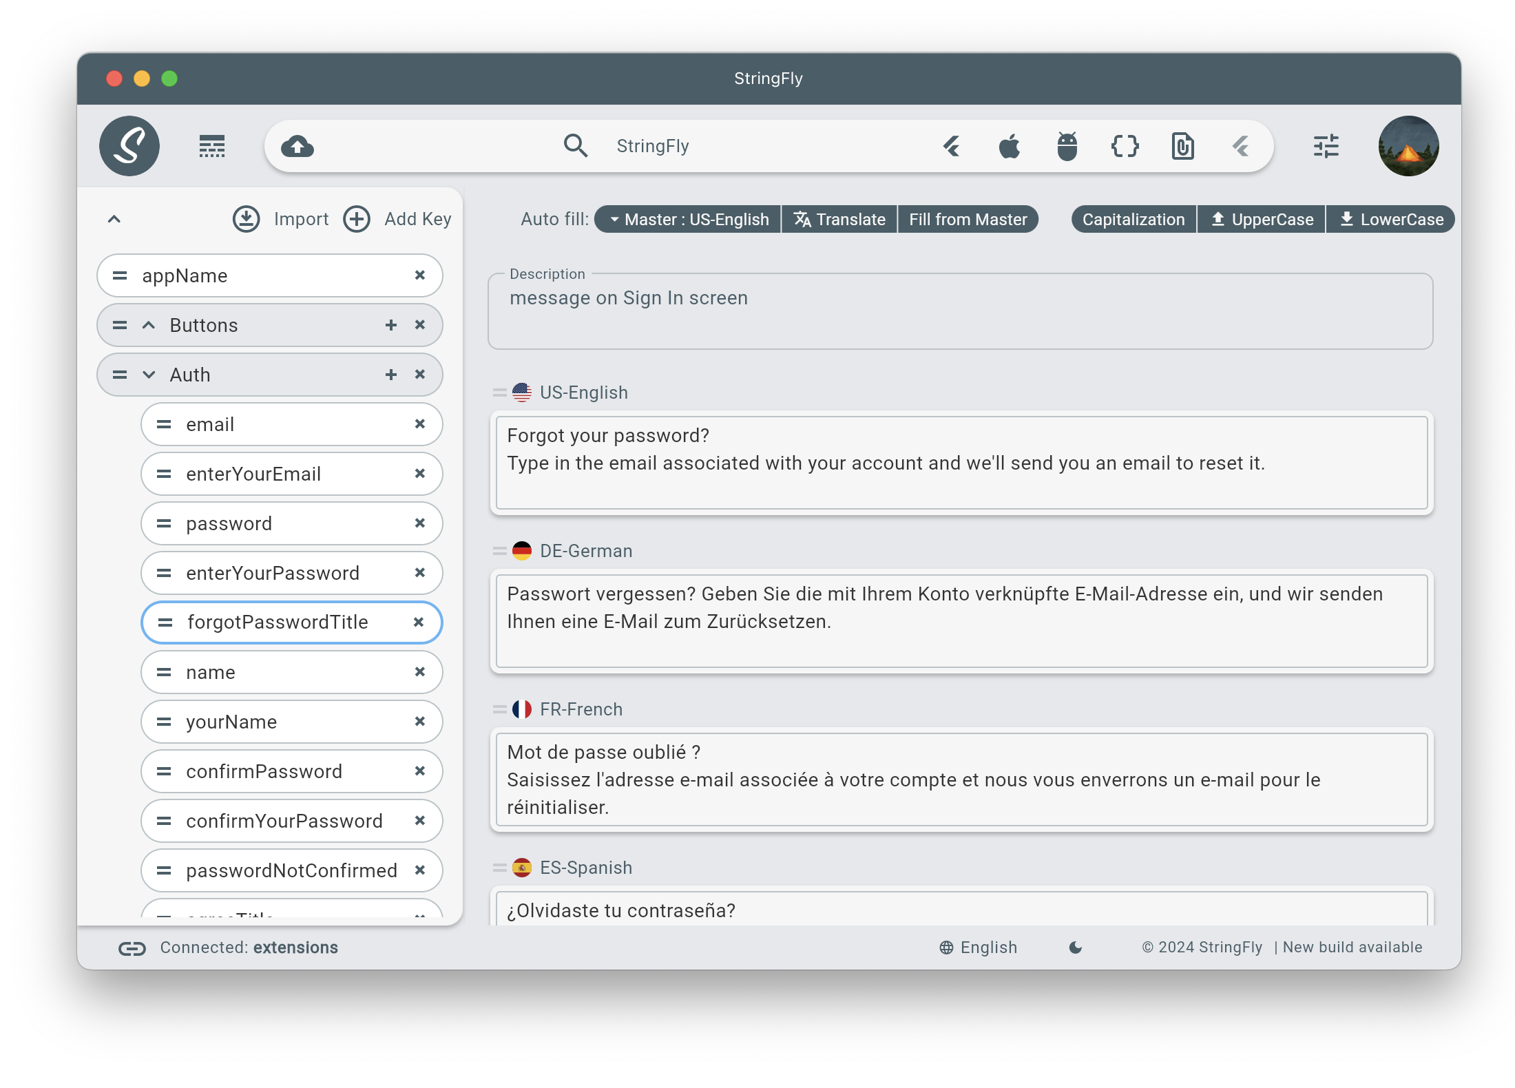Click the FR-French translation text box

[962, 780]
